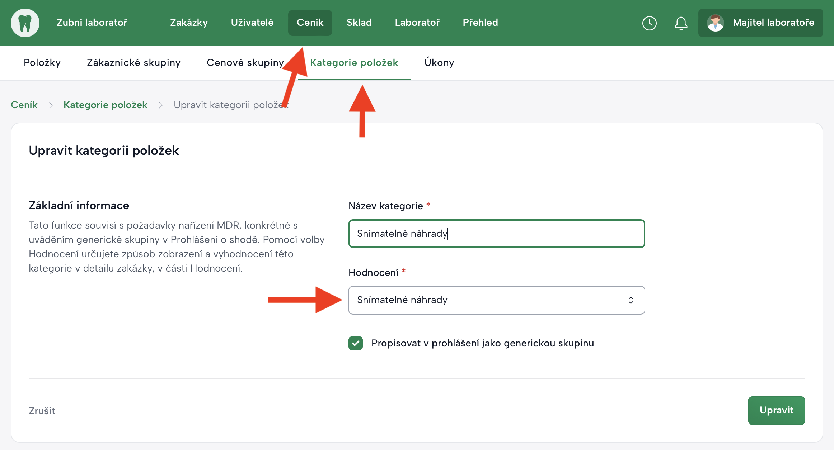The height and width of the screenshot is (450, 834).
Task: Open the notifications bell icon
Action: click(681, 23)
